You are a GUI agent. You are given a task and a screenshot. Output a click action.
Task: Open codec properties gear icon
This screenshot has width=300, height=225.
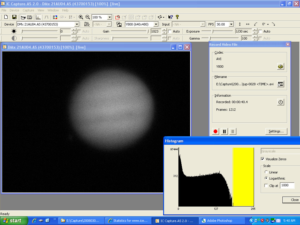280,67
